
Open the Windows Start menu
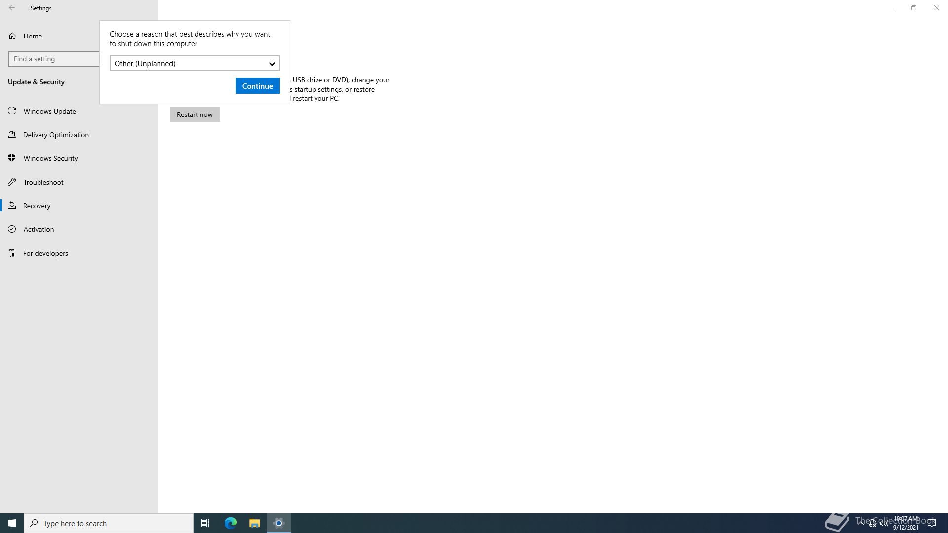point(12,523)
